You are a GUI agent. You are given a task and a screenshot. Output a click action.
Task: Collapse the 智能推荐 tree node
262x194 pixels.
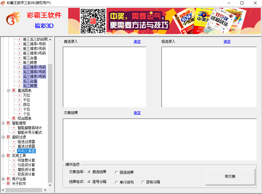pos(3,123)
